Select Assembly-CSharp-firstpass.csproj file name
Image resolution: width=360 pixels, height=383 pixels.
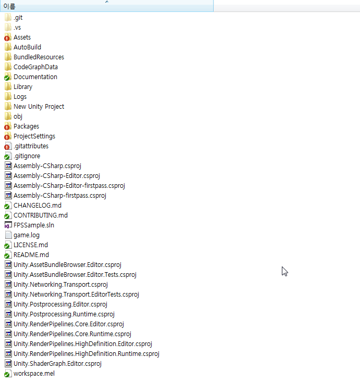(x=60, y=196)
